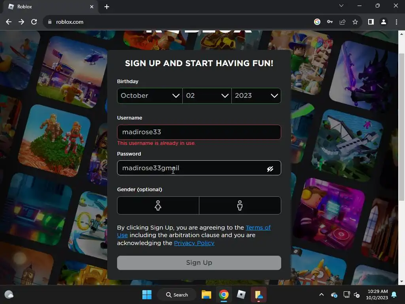Reload the Roblox page
Screen dimensions: 405x304
[34, 22]
